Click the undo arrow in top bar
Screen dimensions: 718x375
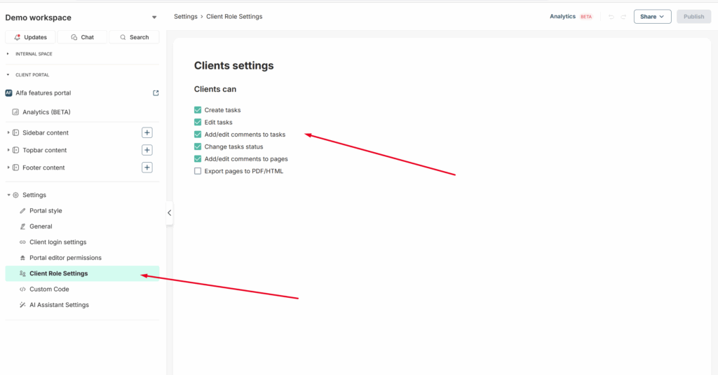click(x=611, y=17)
